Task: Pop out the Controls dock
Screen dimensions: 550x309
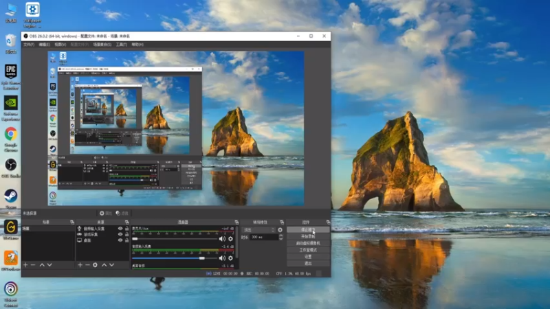Action: tap(328, 222)
